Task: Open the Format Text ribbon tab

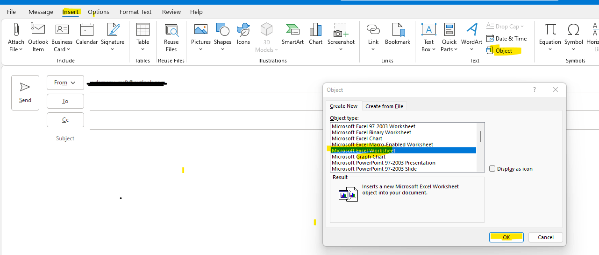Action: pos(135,12)
